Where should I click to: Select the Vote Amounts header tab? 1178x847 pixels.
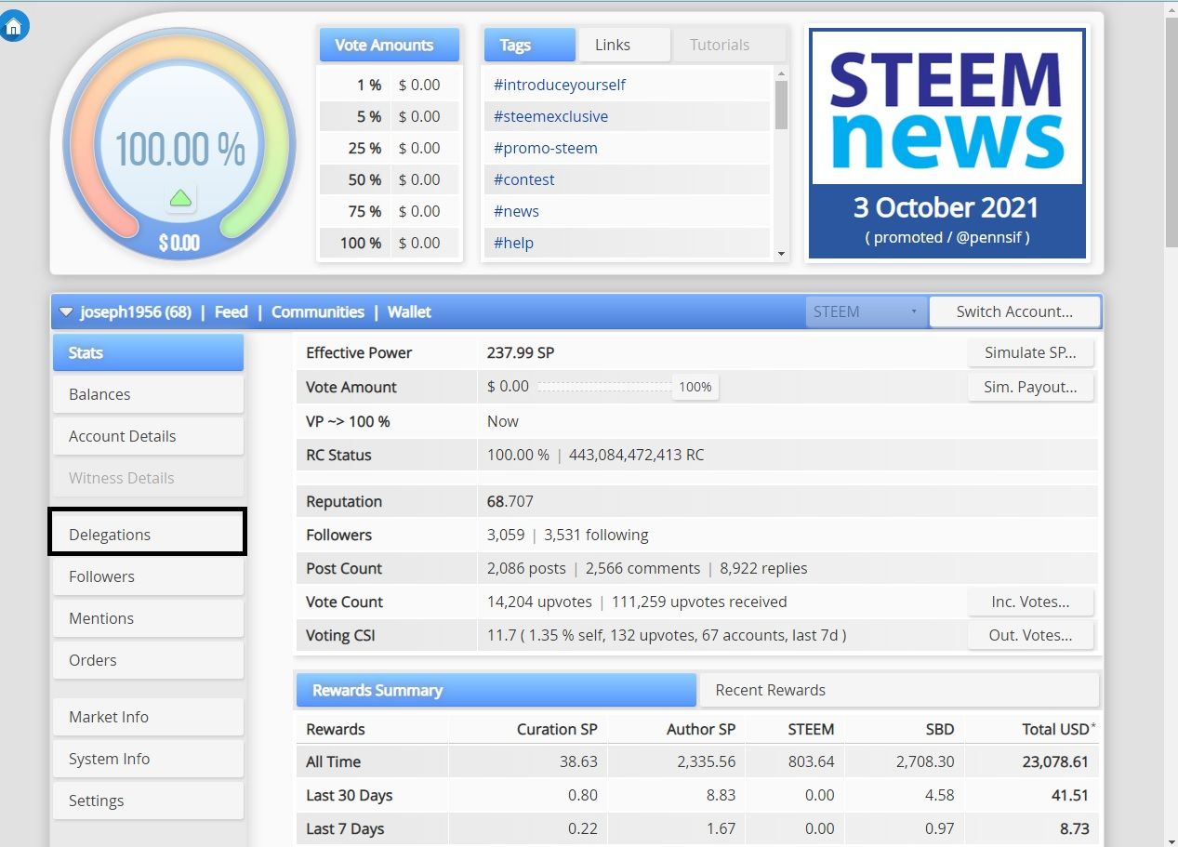click(x=390, y=45)
